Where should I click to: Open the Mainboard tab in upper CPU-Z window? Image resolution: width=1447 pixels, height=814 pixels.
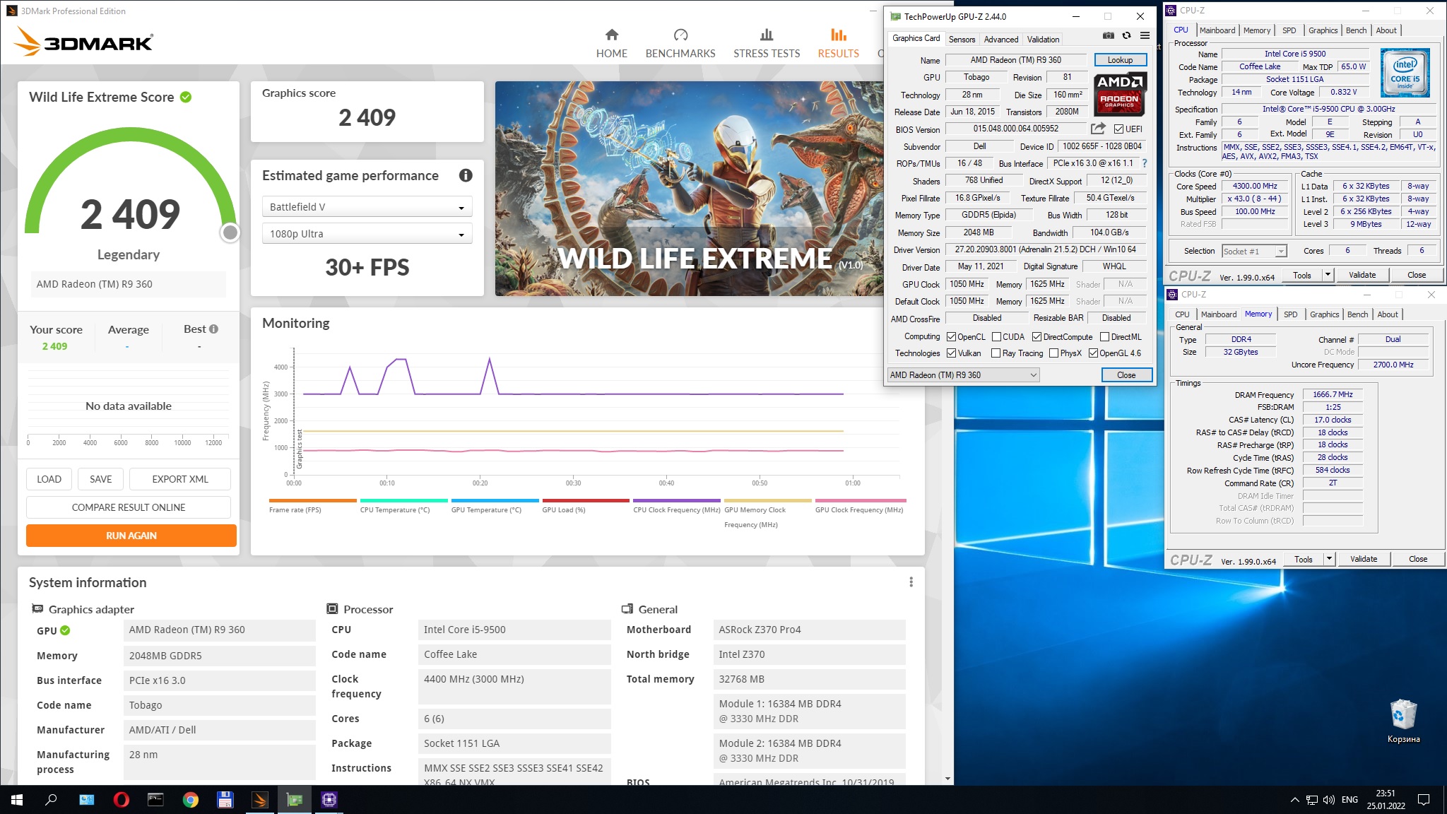click(x=1217, y=30)
